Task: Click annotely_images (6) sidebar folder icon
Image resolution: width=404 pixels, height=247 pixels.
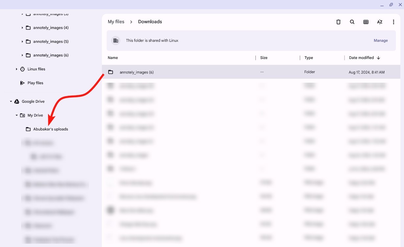Action: coord(28,55)
